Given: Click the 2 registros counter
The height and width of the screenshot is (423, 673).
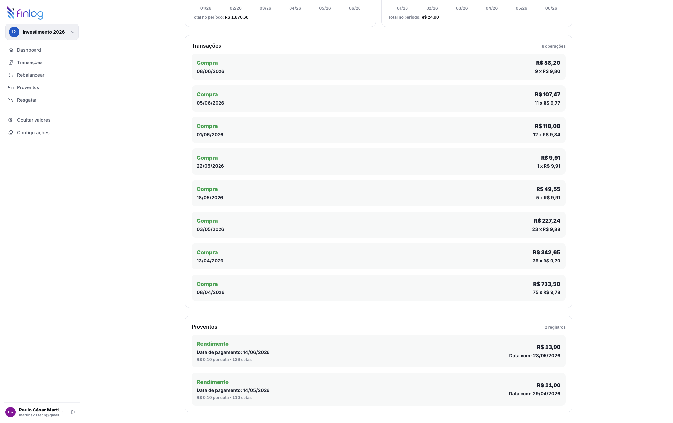Looking at the screenshot, I should click(x=555, y=327).
